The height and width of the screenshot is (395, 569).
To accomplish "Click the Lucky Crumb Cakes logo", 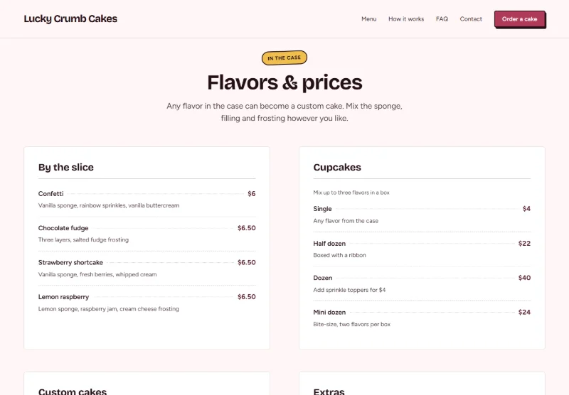I will (70, 19).
